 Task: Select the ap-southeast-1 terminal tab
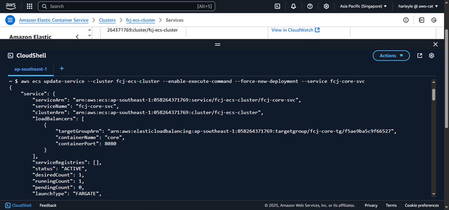tap(31, 69)
